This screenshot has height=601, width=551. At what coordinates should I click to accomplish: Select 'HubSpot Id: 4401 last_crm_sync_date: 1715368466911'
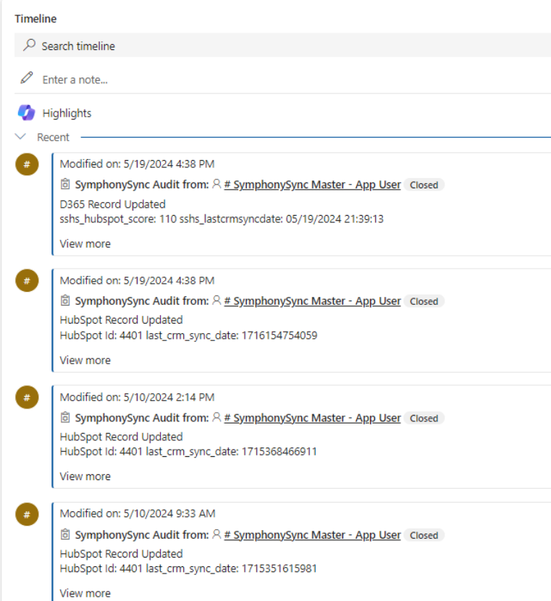[x=188, y=452]
